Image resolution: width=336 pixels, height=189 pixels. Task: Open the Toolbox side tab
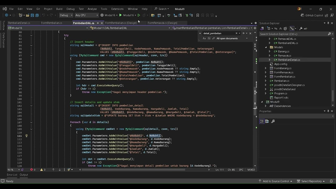coord(3,26)
